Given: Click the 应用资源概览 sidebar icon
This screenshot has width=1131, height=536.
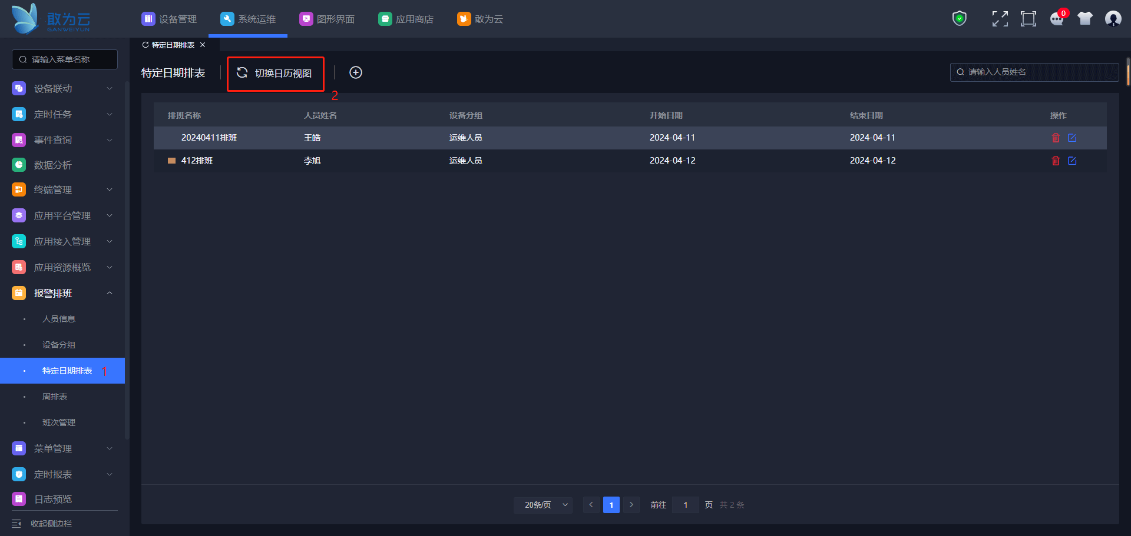Looking at the screenshot, I should pos(19,267).
